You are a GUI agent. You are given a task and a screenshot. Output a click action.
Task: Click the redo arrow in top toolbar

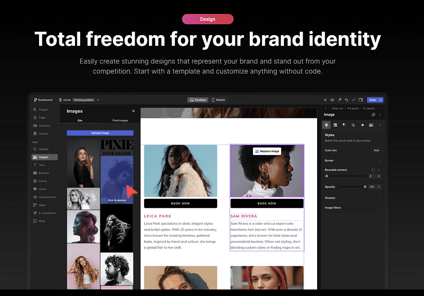[354, 100]
